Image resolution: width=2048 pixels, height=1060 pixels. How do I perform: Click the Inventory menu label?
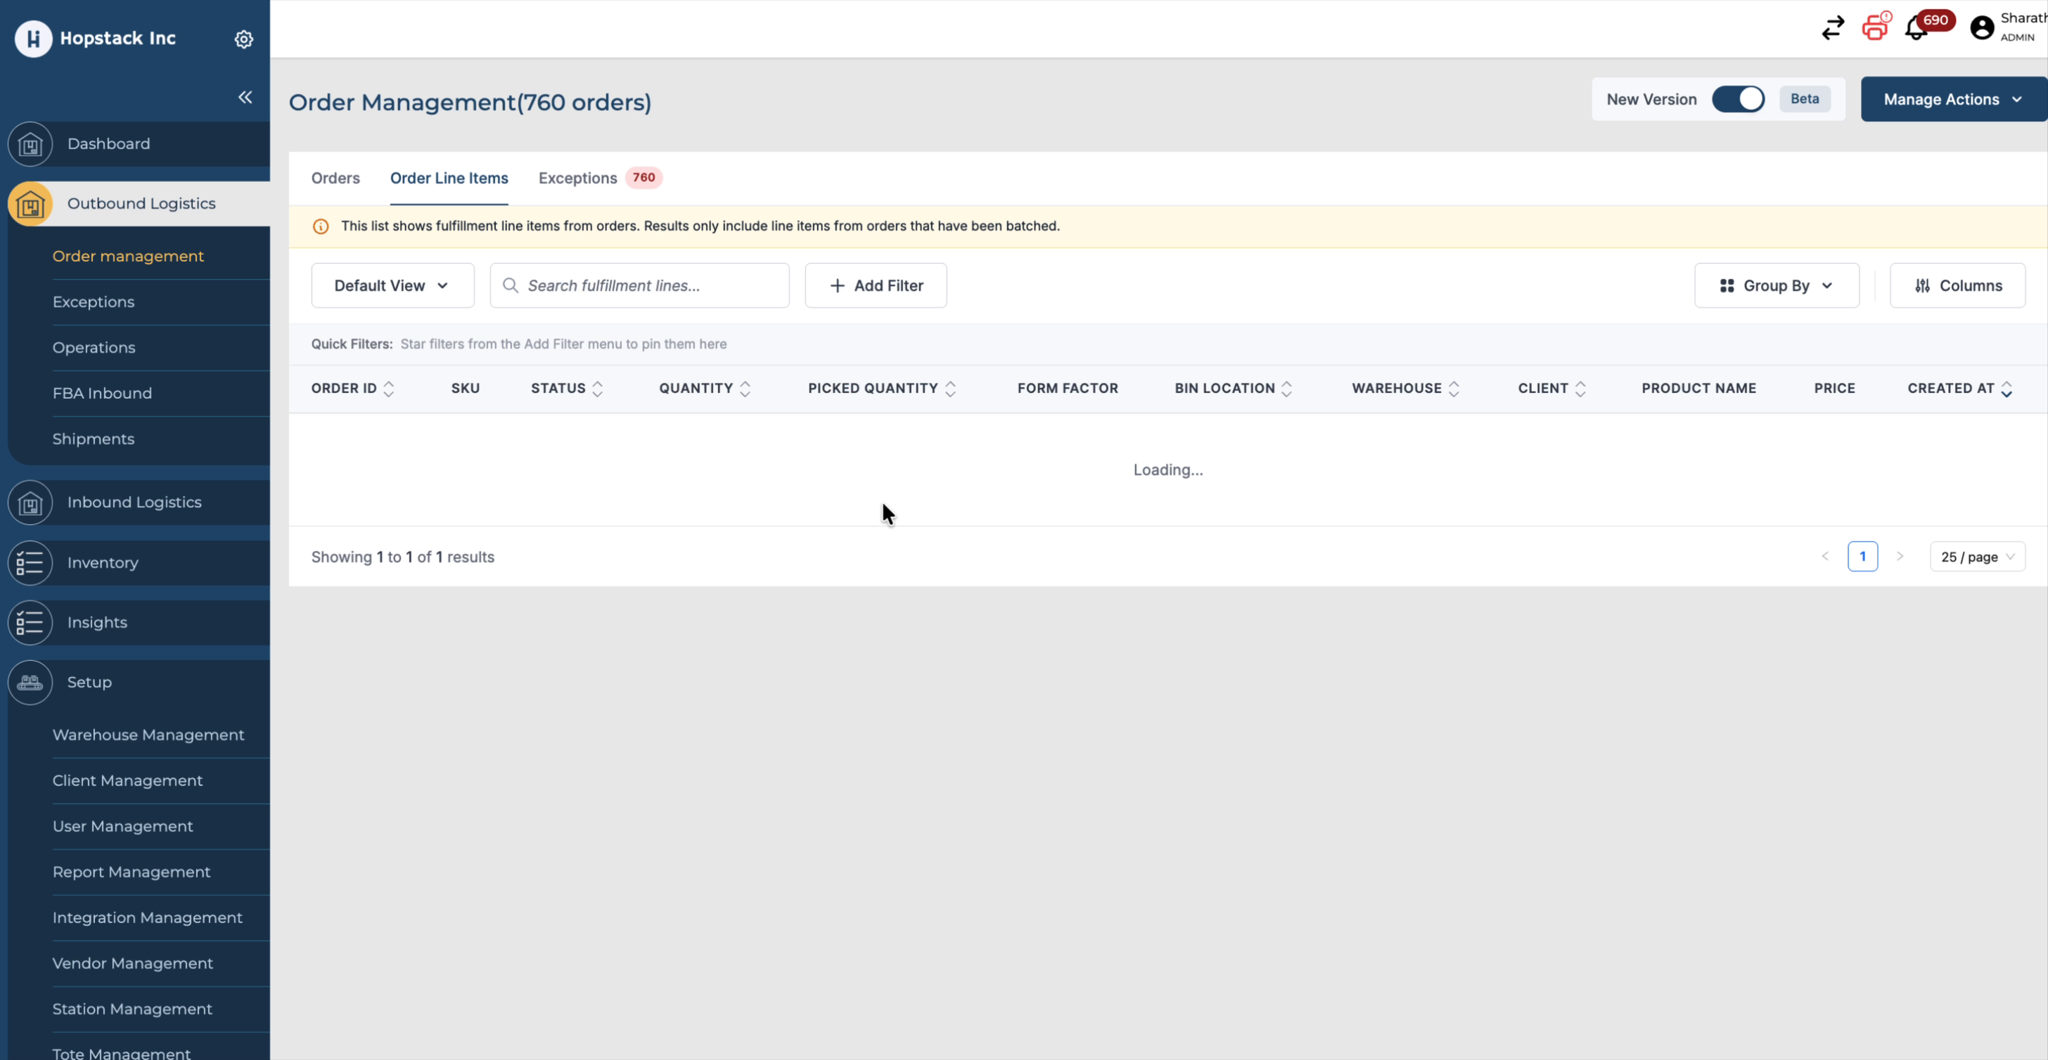point(103,562)
